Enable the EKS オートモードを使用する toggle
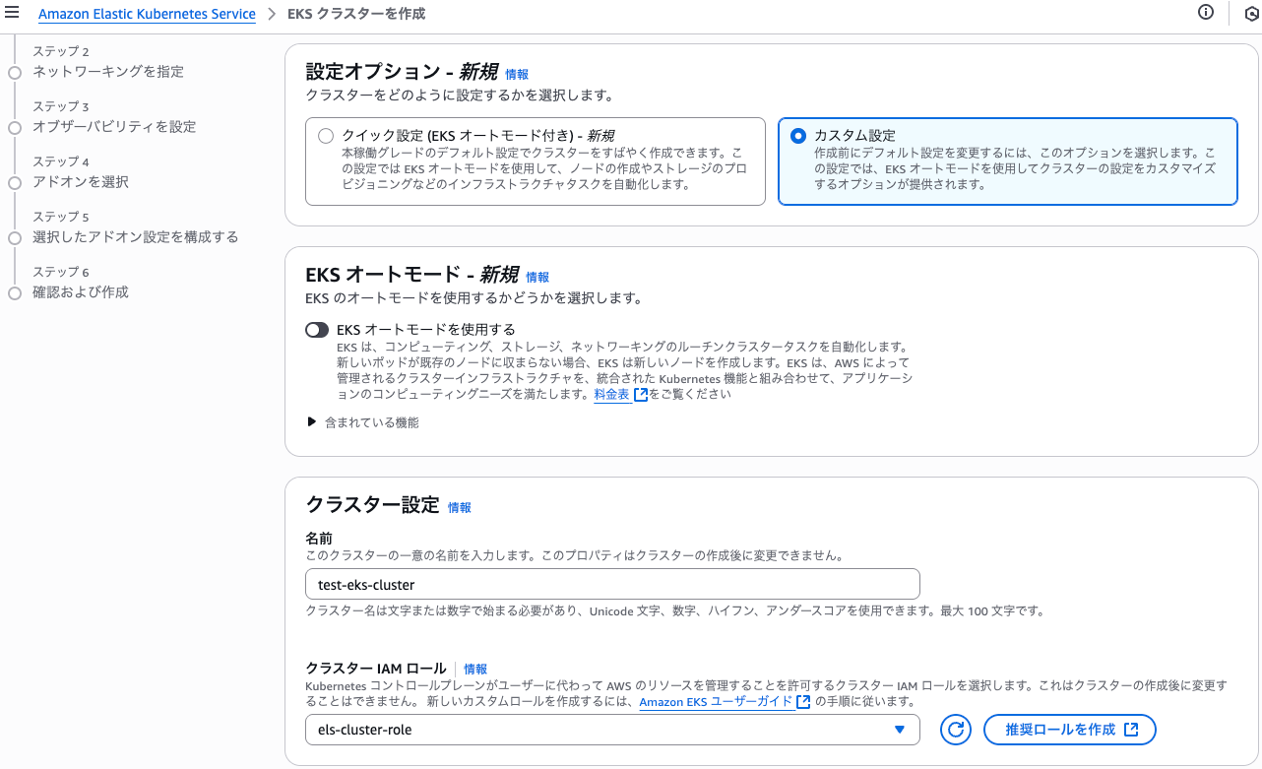The image size is (1262, 769). (317, 330)
